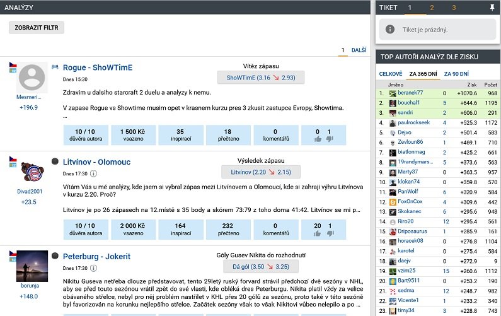
Task: Go to next page via DALŠÍ
Action: [x=359, y=50]
